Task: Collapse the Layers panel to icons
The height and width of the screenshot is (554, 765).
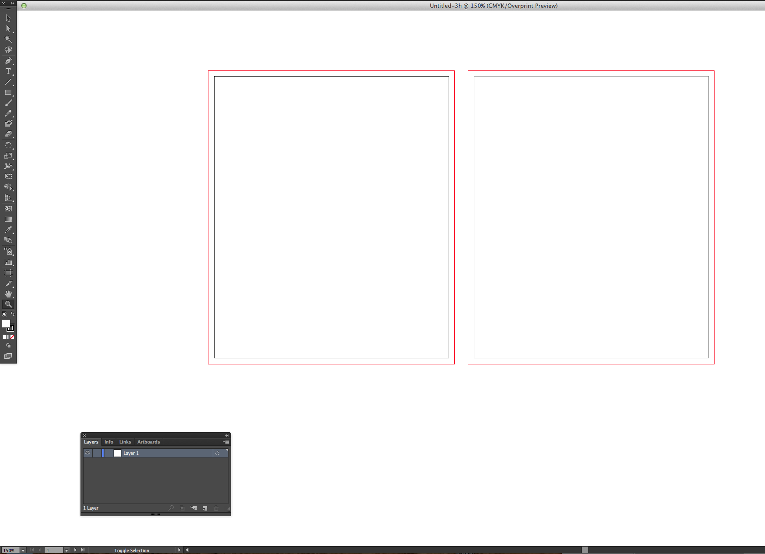Action: (227, 435)
